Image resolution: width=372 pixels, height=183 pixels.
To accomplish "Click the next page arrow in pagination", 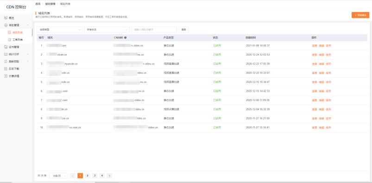I will pyautogui.click(x=109, y=176).
